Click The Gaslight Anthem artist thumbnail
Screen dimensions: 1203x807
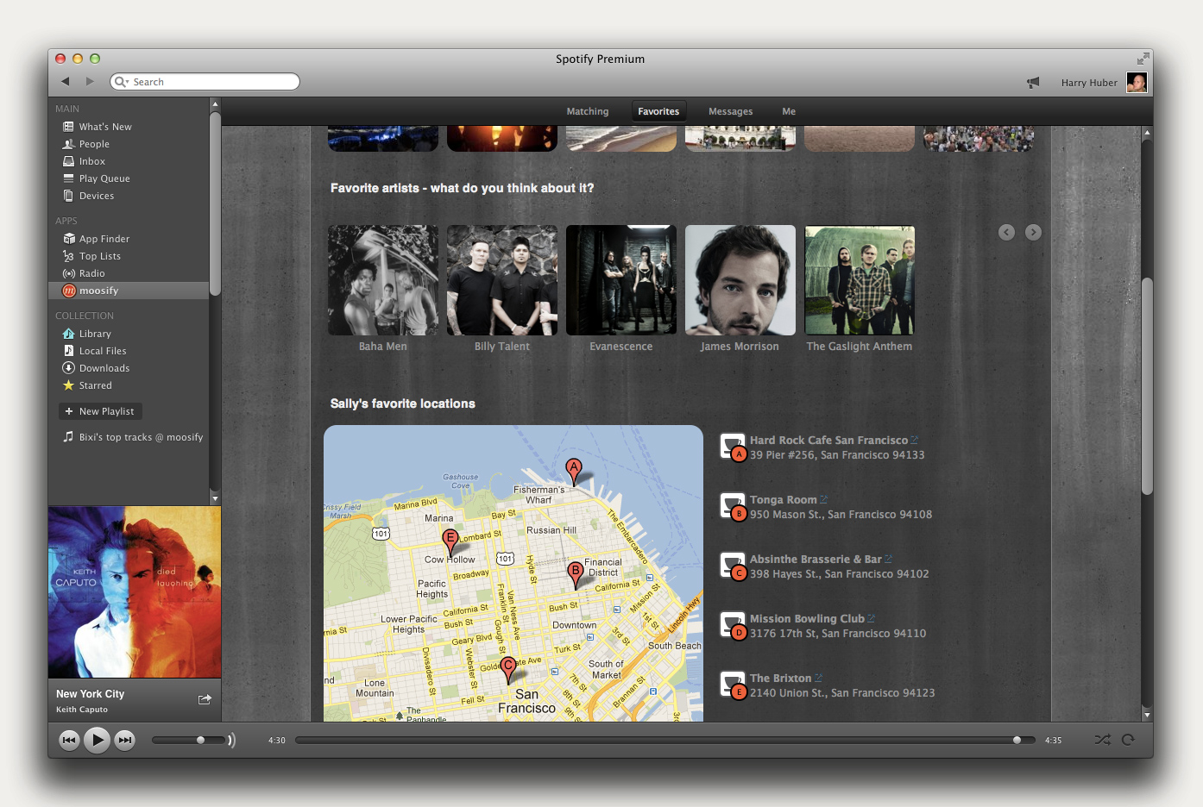tap(860, 280)
